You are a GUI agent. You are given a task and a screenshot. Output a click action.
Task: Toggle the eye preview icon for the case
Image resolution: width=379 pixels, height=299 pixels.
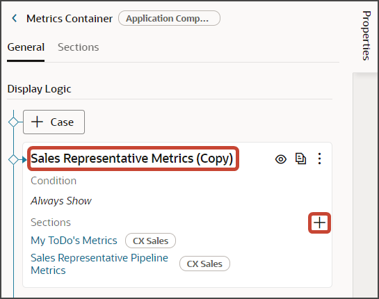pyautogui.click(x=281, y=159)
